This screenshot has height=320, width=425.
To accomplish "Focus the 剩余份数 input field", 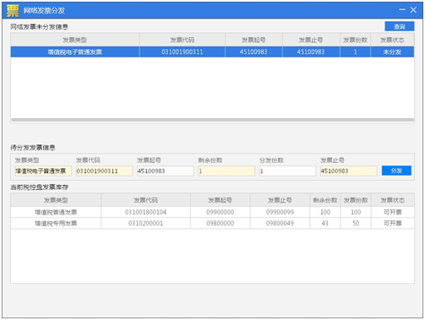I will (226, 171).
